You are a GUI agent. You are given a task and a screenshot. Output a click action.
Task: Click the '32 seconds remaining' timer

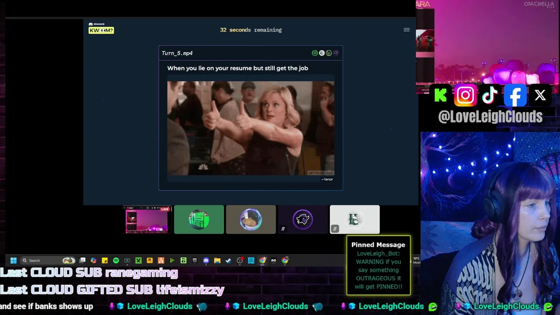coord(251,30)
